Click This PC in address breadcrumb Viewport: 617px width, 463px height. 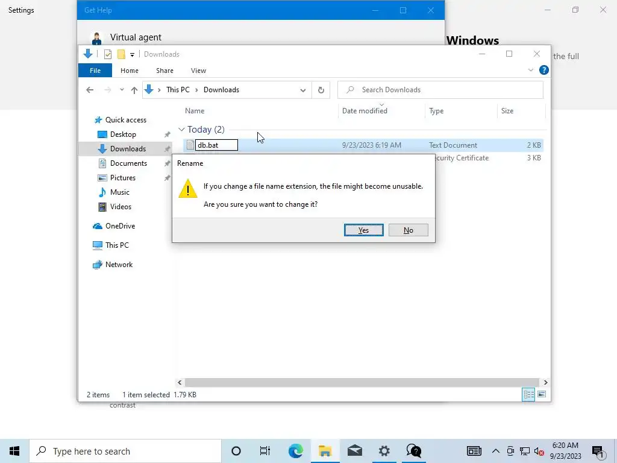(x=178, y=90)
